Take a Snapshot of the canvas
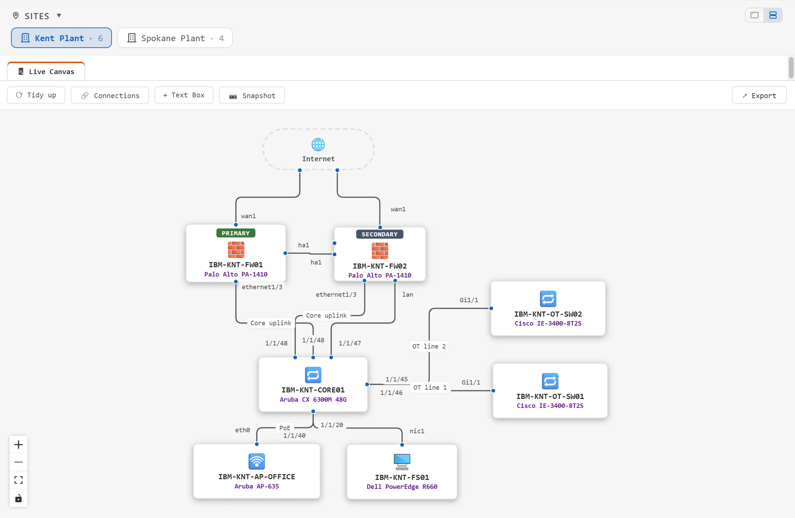 tap(252, 95)
